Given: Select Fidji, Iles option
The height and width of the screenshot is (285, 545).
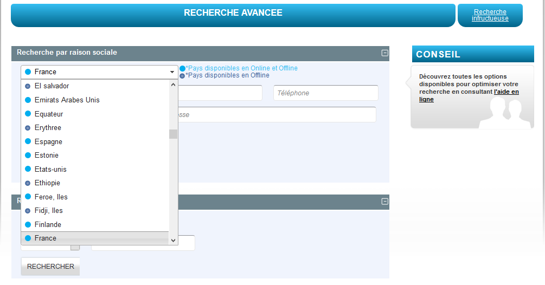Looking at the screenshot, I should [x=48, y=211].
